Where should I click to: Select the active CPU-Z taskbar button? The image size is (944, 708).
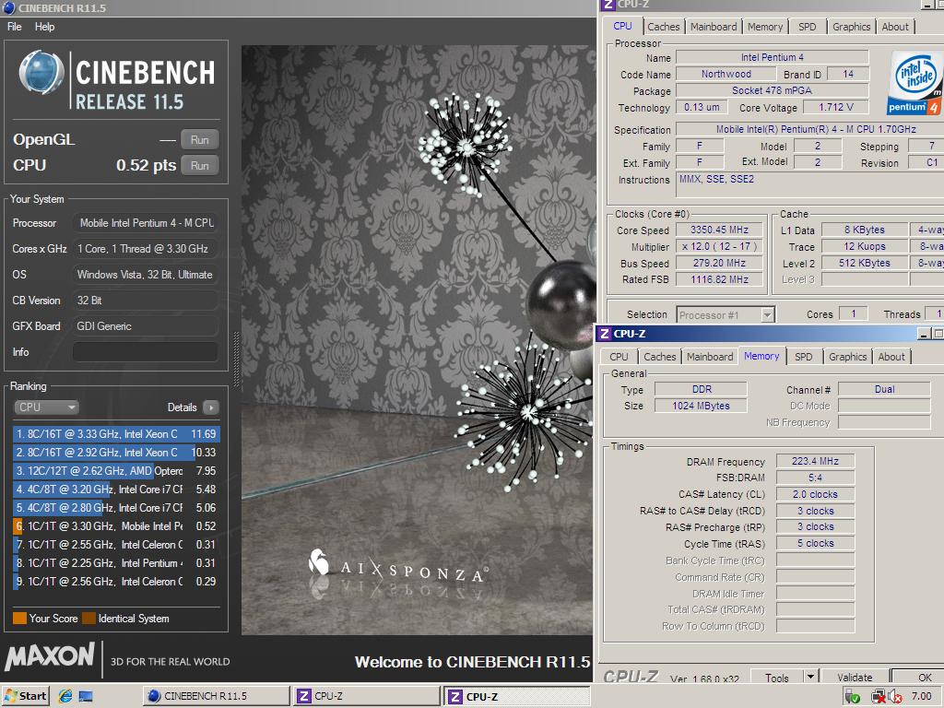tap(517, 696)
